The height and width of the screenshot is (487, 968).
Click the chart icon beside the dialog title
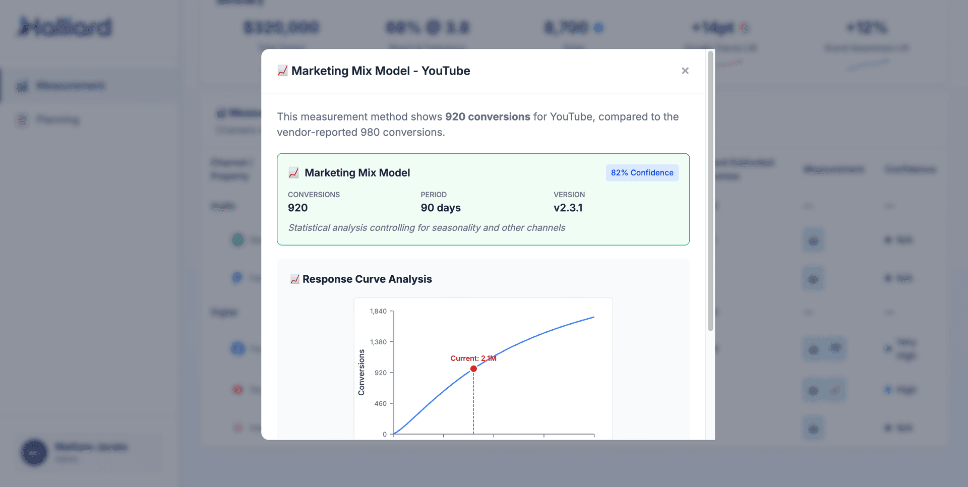282,71
